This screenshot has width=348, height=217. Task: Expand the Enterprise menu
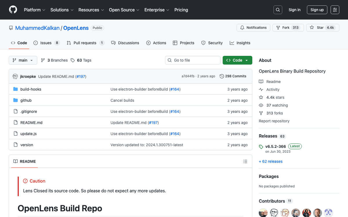pyautogui.click(x=157, y=10)
